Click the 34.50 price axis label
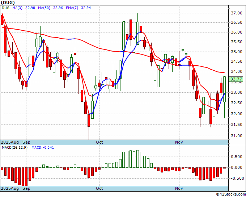The height and width of the screenshot is (197, 246). pyautogui.click(x=237, y=62)
